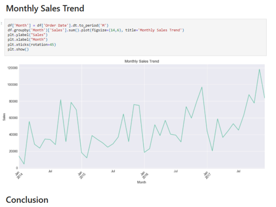Click the 120000 y-axis tick label

click(x=12, y=68)
